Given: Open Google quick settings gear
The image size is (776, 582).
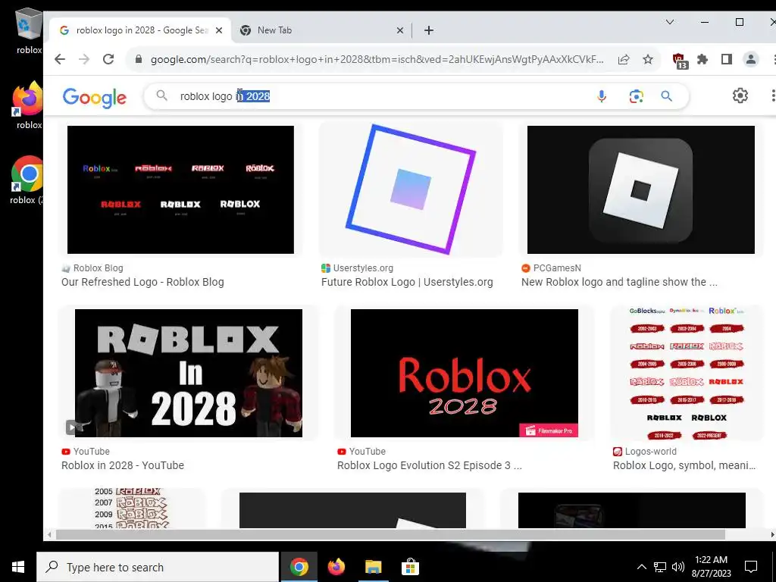Looking at the screenshot, I should pyautogui.click(x=740, y=95).
